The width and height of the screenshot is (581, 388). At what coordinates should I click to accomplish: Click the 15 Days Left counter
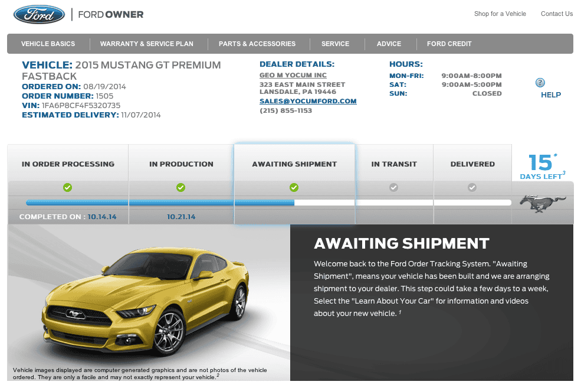543,167
